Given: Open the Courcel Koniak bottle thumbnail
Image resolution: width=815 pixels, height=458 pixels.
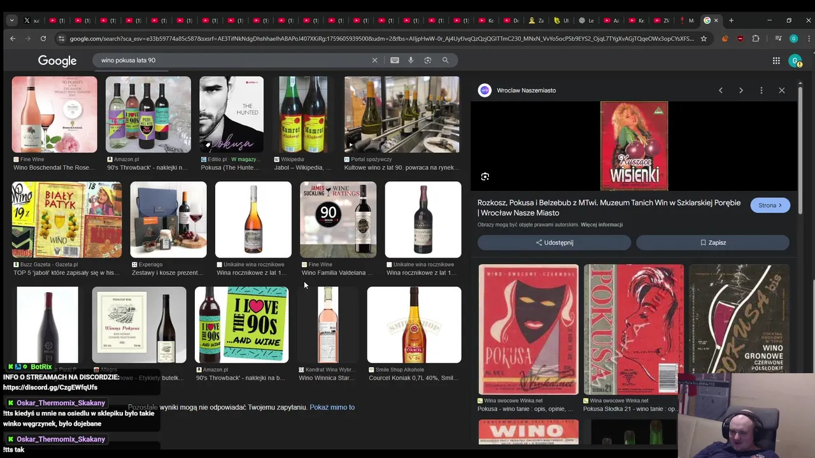Looking at the screenshot, I should tap(414, 324).
